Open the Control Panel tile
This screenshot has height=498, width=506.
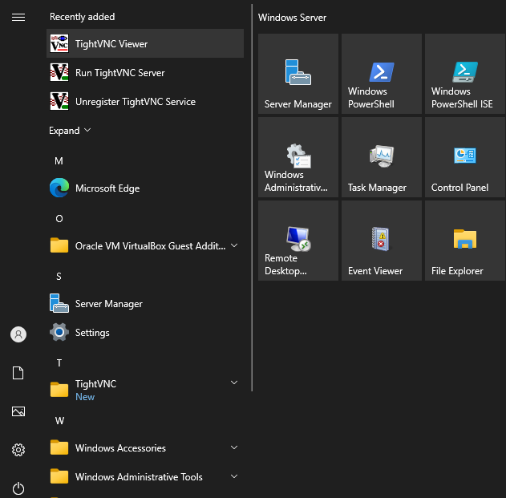(465, 157)
